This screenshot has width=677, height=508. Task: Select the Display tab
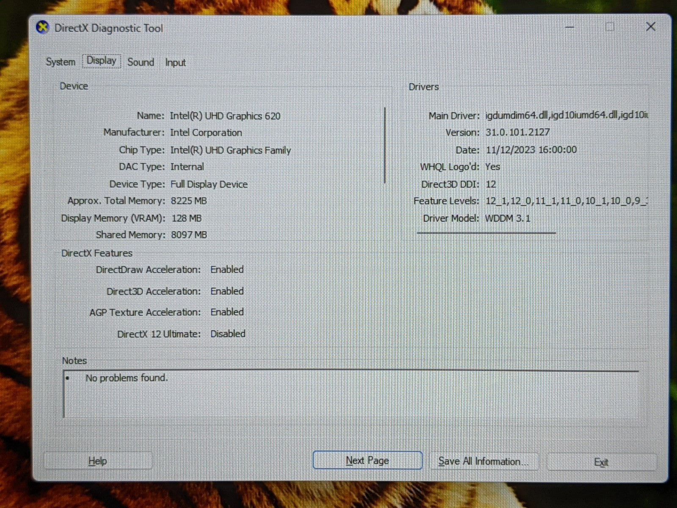[x=102, y=61]
